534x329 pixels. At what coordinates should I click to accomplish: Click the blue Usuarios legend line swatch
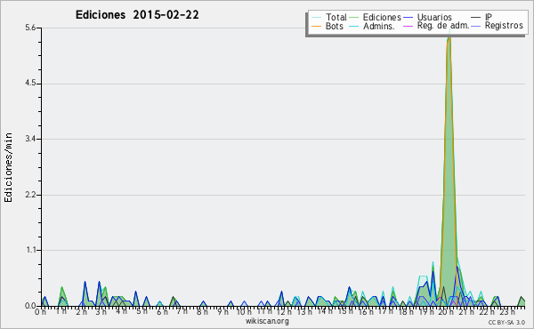[x=408, y=18]
